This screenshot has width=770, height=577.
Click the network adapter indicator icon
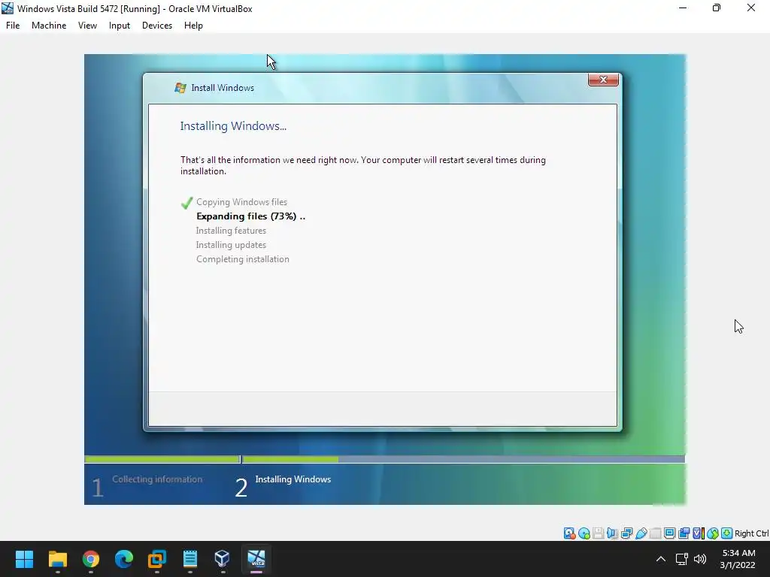click(626, 533)
